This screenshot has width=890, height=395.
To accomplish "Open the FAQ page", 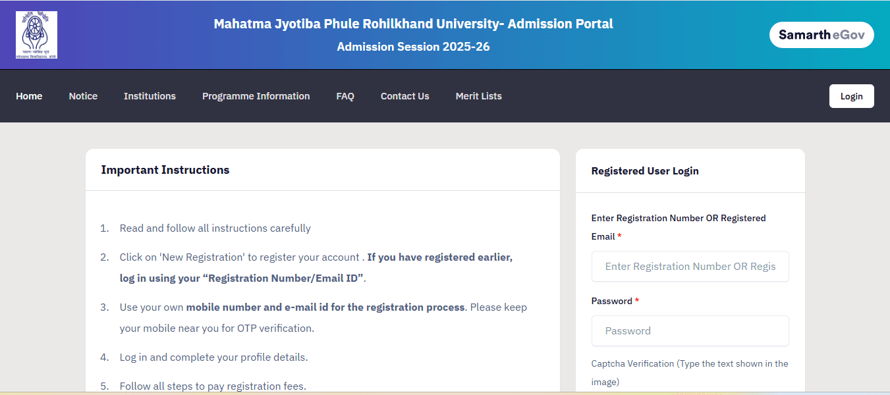I will (x=345, y=96).
